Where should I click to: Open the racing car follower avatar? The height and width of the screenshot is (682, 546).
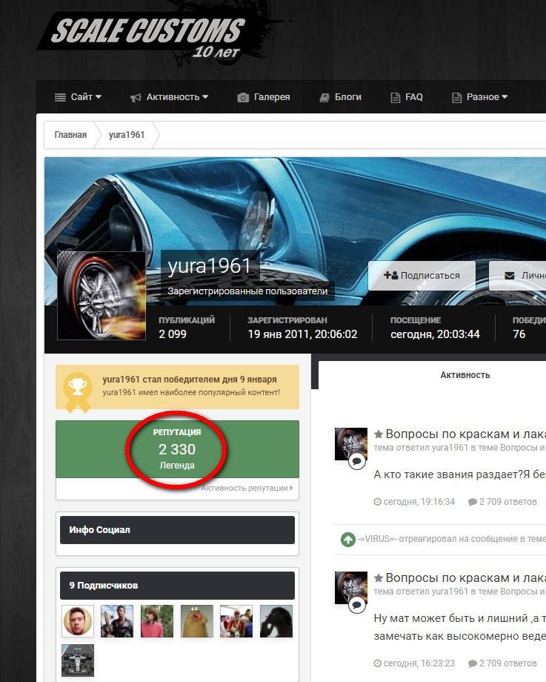click(78, 661)
